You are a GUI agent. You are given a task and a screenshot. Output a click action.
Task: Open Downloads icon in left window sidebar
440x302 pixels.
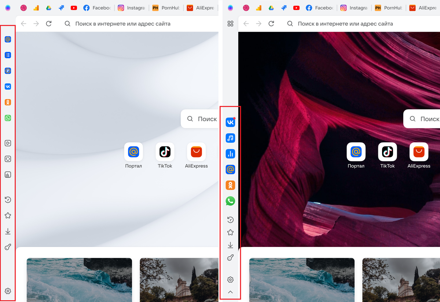pos(8,232)
